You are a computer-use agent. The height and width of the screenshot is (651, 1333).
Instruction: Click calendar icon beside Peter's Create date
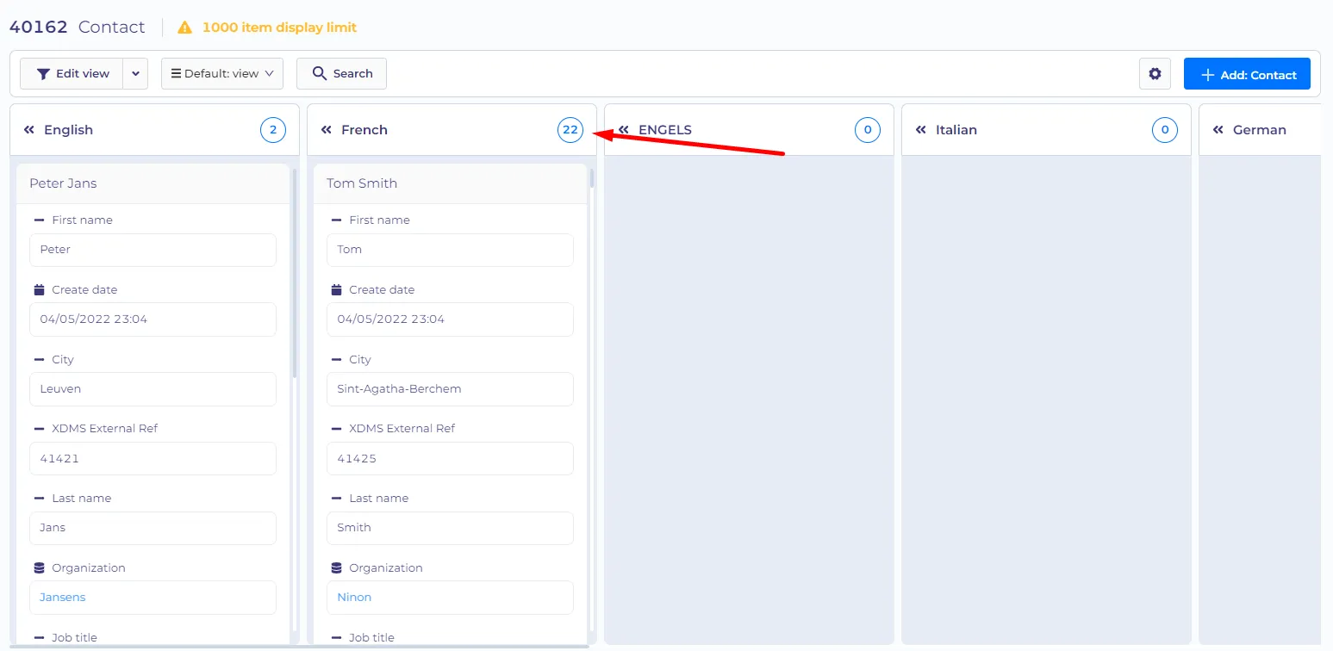coord(39,289)
